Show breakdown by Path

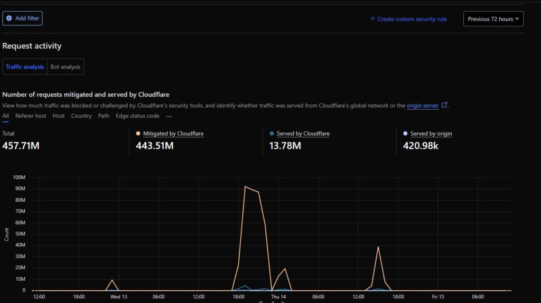pos(104,116)
